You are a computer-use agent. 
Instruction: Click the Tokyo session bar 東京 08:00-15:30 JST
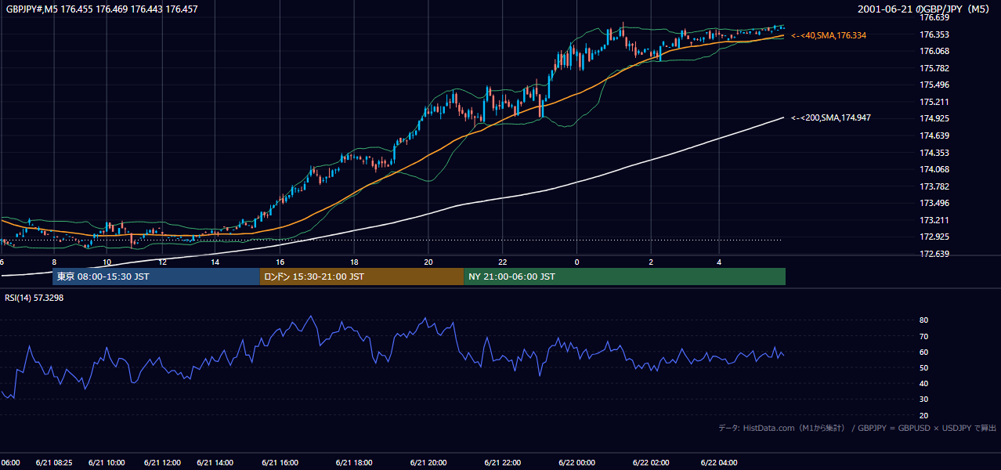[156, 277]
